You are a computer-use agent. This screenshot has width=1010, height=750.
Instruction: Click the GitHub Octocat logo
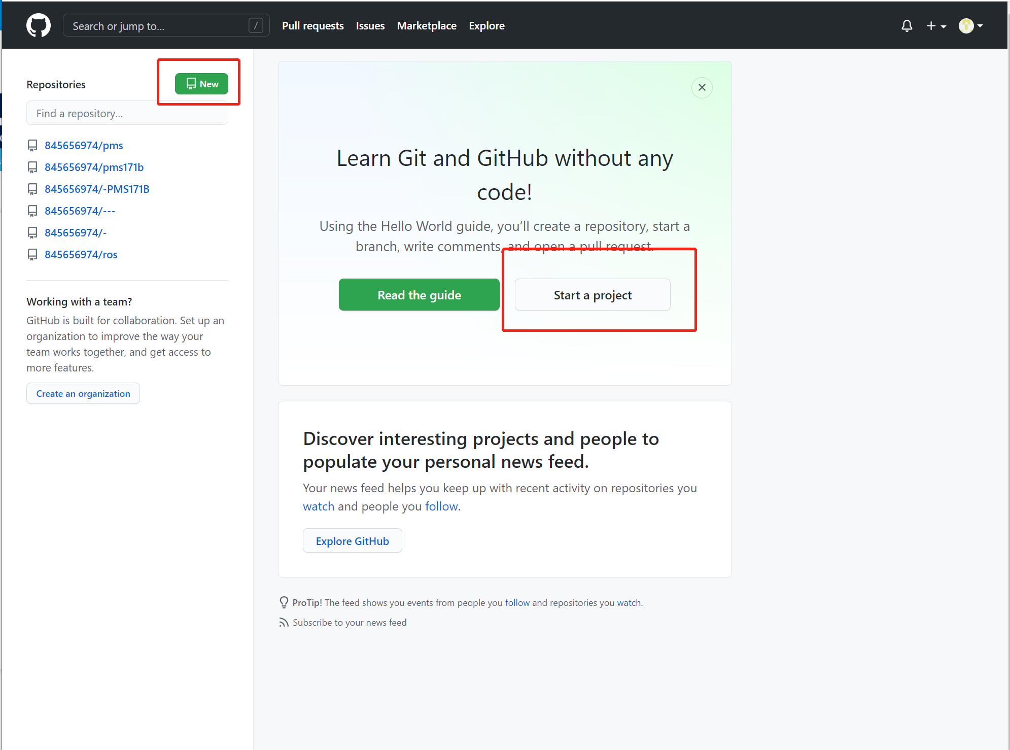(x=39, y=25)
